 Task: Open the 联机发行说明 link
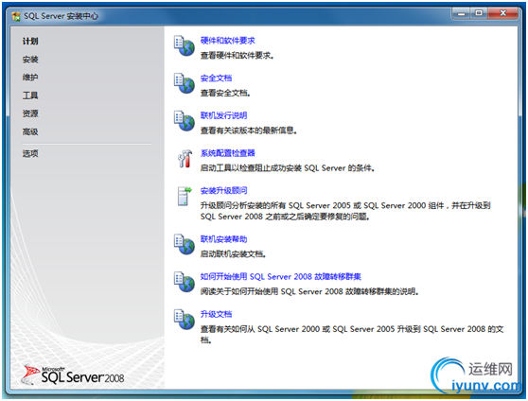tap(223, 115)
